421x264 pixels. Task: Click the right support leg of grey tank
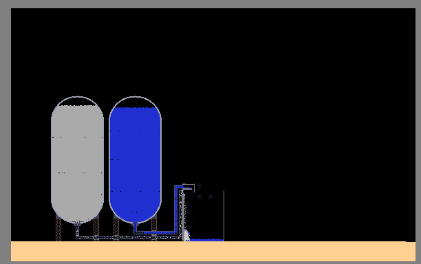pyautogui.click(x=96, y=228)
